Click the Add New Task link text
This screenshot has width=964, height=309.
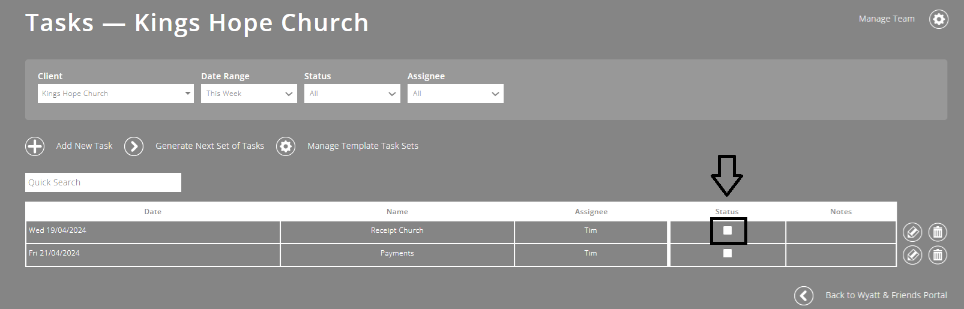click(85, 146)
